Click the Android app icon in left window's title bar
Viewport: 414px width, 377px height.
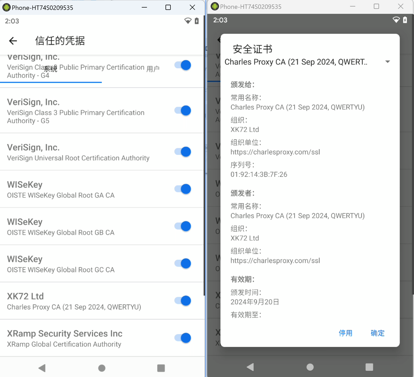pos(6,7)
